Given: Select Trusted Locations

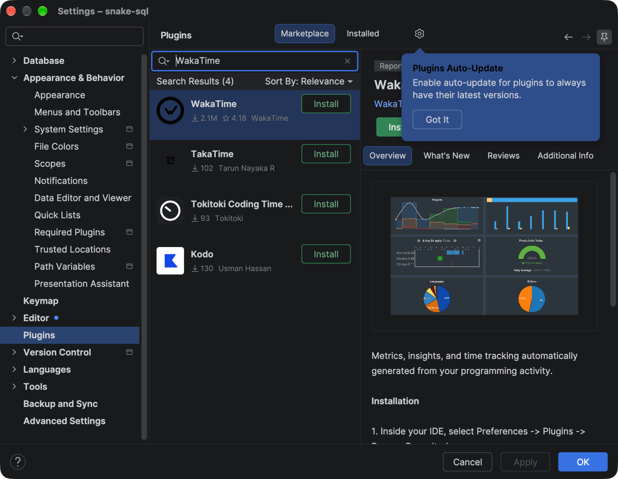Looking at the screenshot, I should (x=72, y=249).
